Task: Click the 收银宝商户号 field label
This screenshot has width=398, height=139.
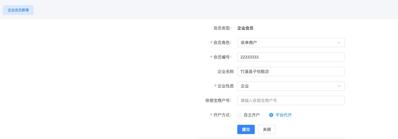Action: (218, 100)
